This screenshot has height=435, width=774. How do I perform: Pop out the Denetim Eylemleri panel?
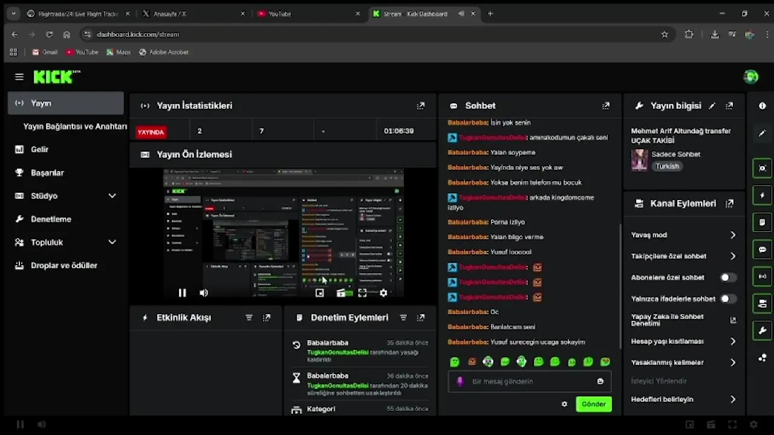[x=421, y=317]
